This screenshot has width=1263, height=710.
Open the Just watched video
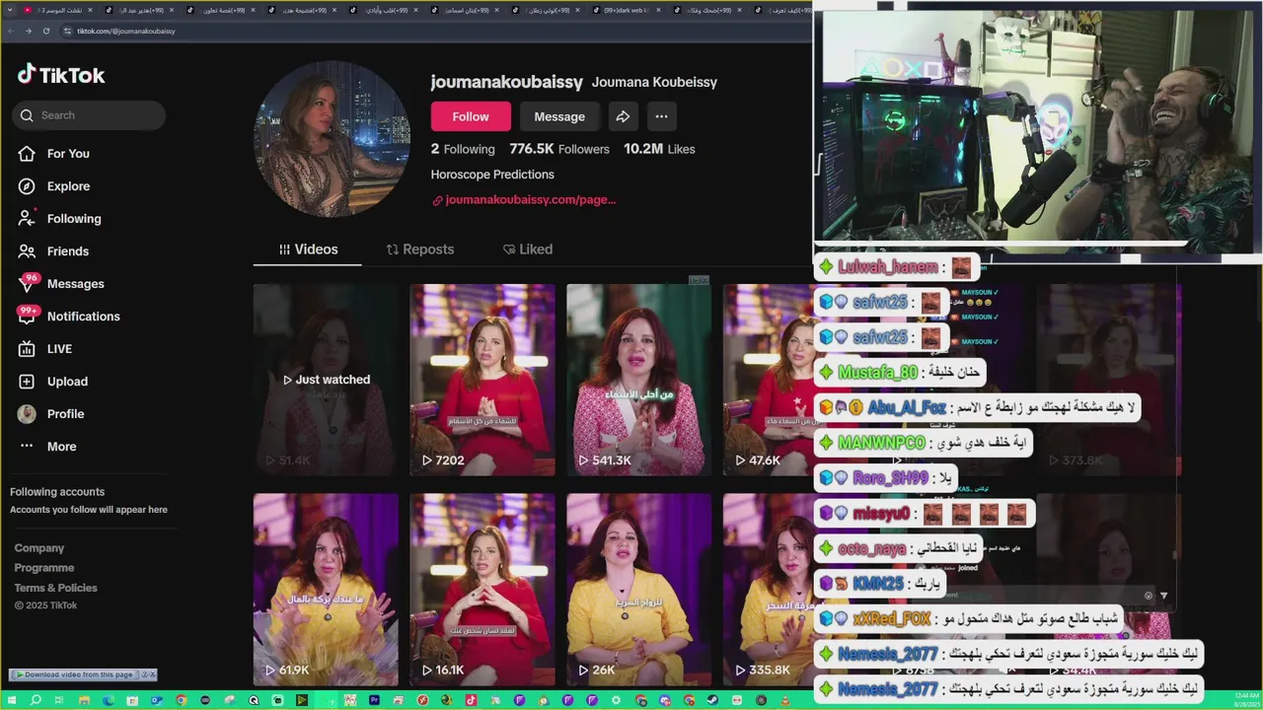(x=326, y=380)
